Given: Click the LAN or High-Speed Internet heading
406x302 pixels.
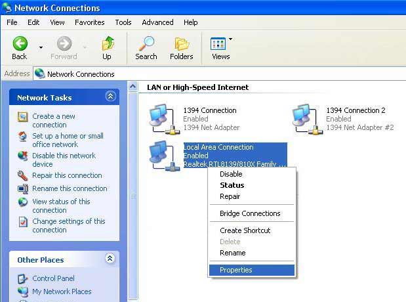Looking at the screenshot, I should pos(198,87).
